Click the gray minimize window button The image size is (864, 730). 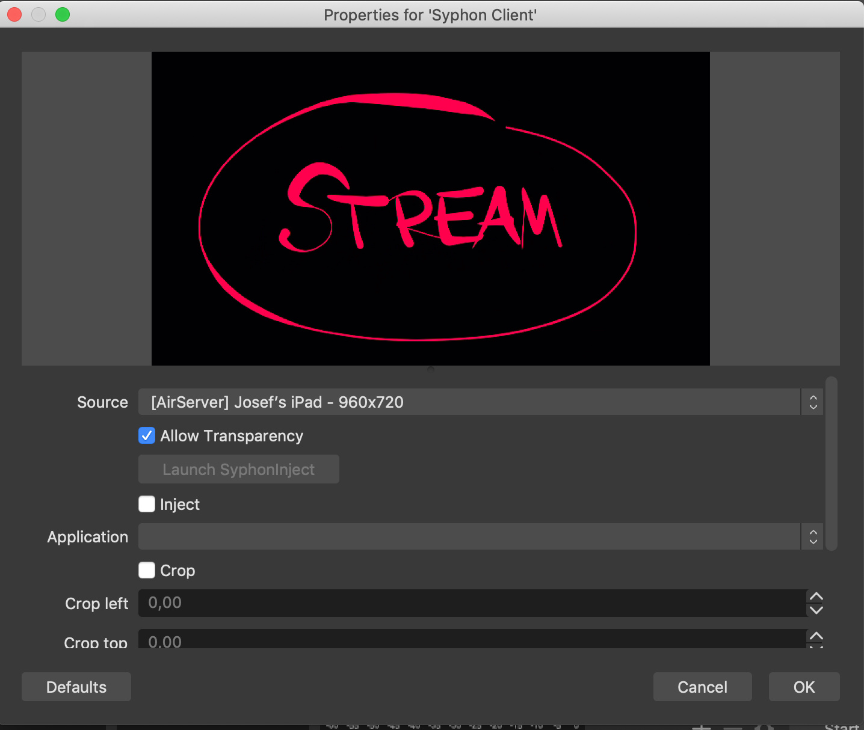pyautogui.click(x=39, y=14)
